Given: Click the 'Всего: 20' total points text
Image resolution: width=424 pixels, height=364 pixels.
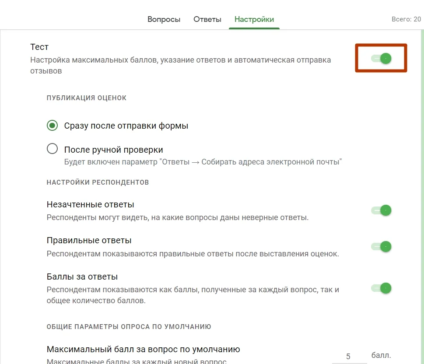Looking at the screenshot, I should click(406, 19).
